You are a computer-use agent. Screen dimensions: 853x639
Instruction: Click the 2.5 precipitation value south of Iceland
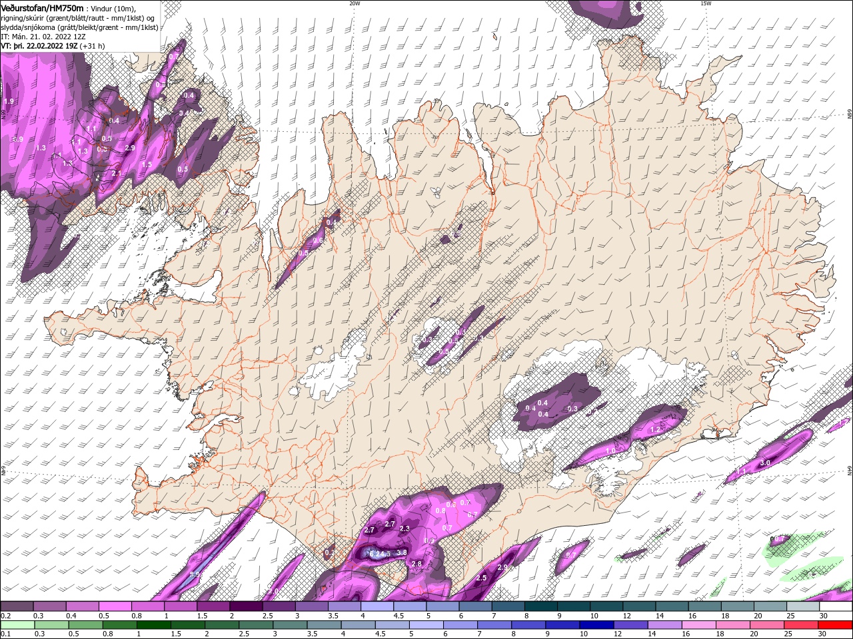coord(482,578)
